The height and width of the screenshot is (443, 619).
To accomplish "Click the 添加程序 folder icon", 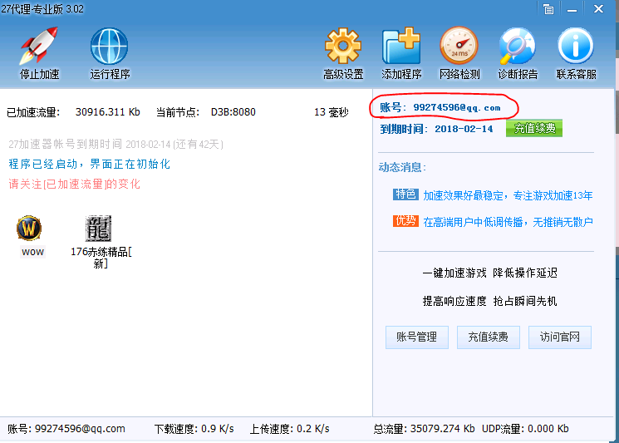I will (400, 47).
